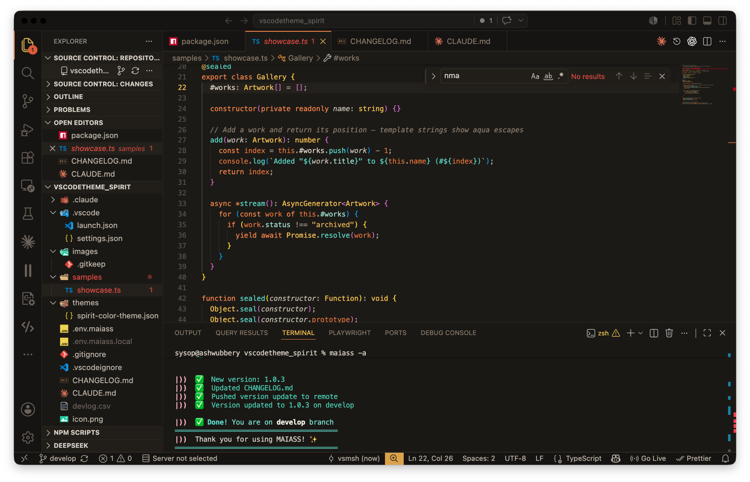Click the Prettier status bar item

[x=693, y=458]
